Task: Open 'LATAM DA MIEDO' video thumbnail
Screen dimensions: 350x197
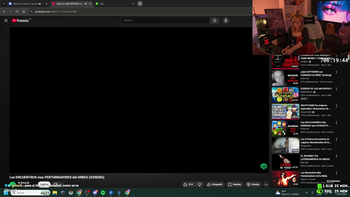Action: pos(285,162)
